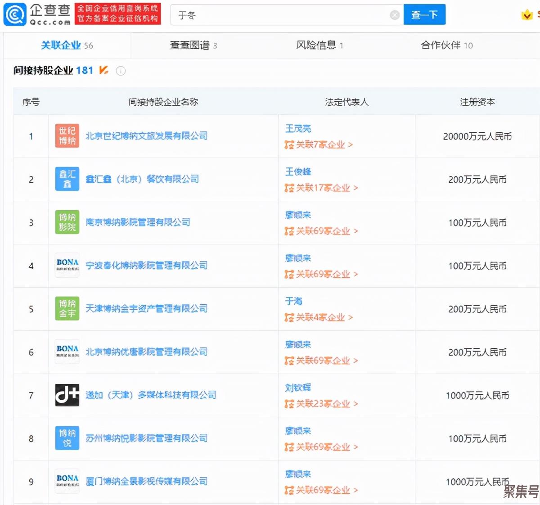This screenshot has width=540, height=505.
Task: Click the green 博纳金宇 company logo
Action: (67, 309)
